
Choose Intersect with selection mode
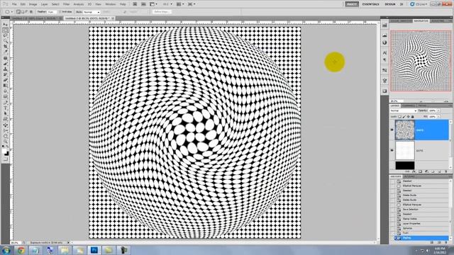pos(31,12)
